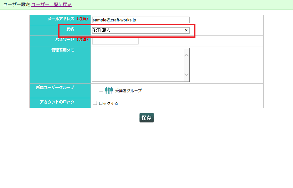Check the 受講者グループ checkbox
The width and height of the screenshot is (293, 188).
point(101,93)
